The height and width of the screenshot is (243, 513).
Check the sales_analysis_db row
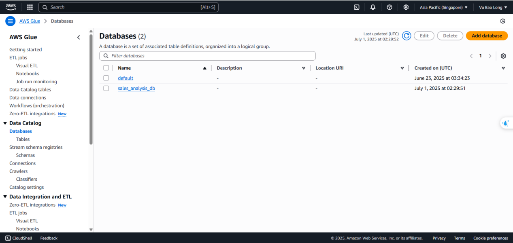(x=106, y=88)
